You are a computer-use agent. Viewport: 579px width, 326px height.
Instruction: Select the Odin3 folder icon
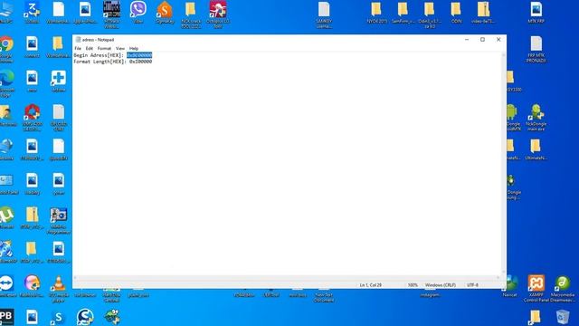pyautogui.click(x=430, y=14)
